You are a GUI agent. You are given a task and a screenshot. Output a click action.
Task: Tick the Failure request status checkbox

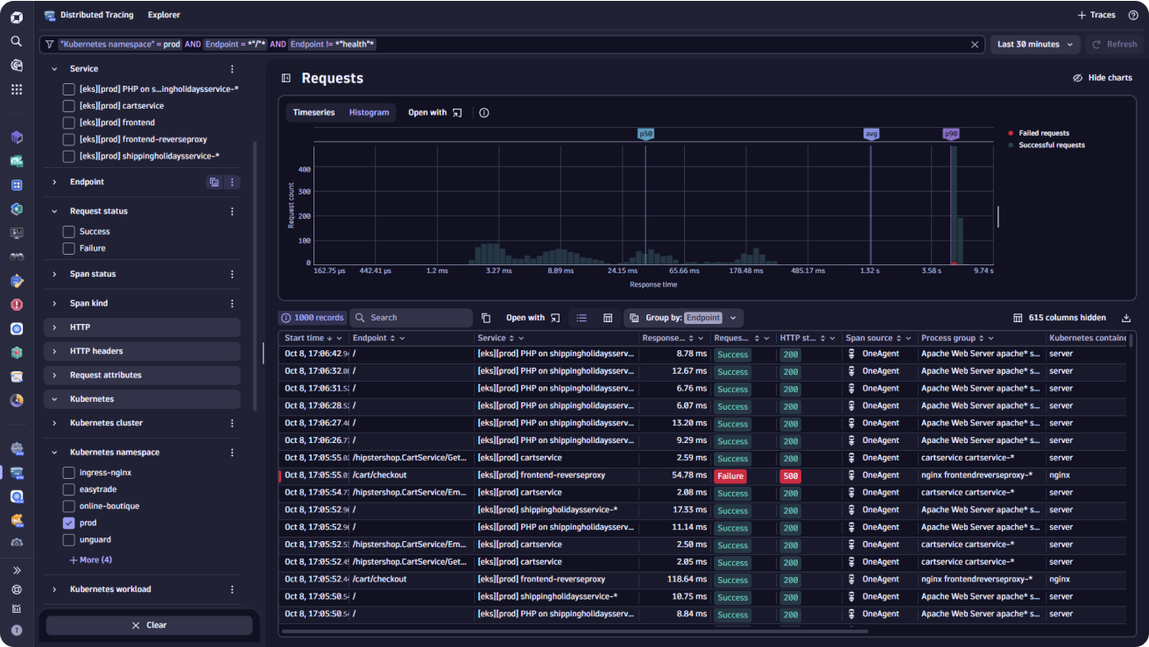[69, 249]
